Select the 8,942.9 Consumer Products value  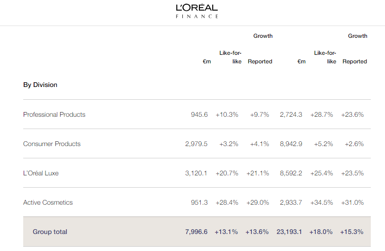point(291,144)
